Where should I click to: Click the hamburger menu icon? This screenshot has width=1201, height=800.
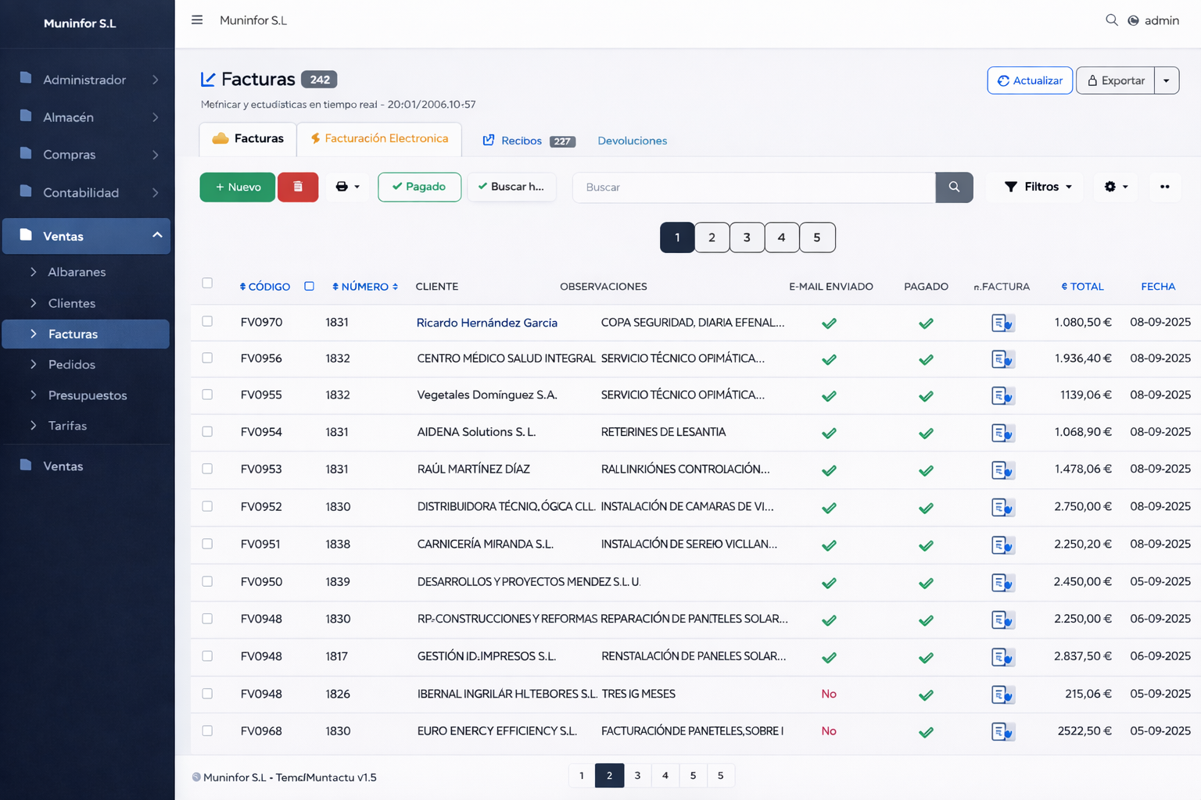click(x=197, y=20)
